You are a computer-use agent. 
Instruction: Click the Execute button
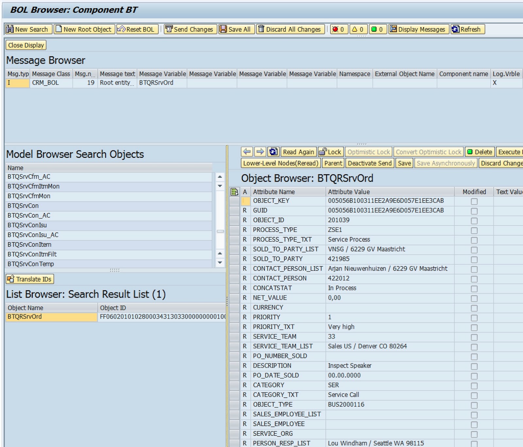point(509,152)
